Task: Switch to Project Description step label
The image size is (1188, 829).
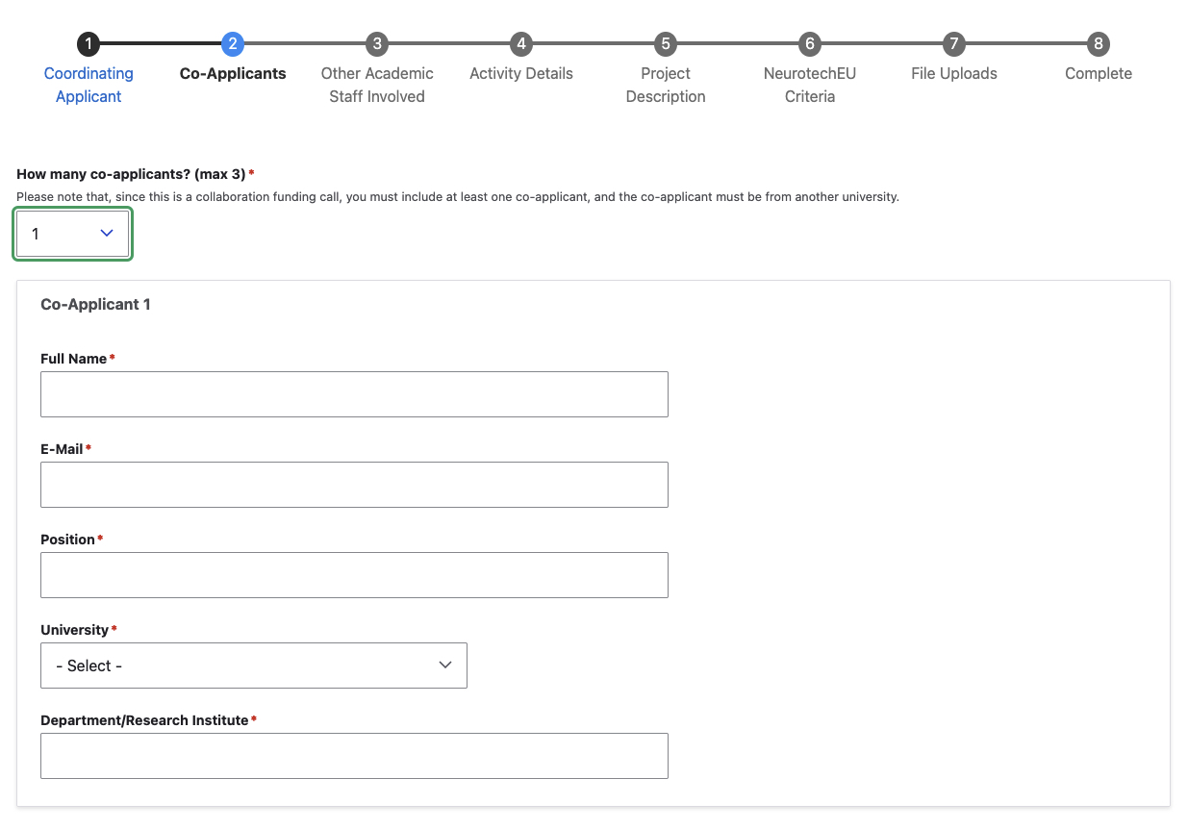Action: (665, 85)
